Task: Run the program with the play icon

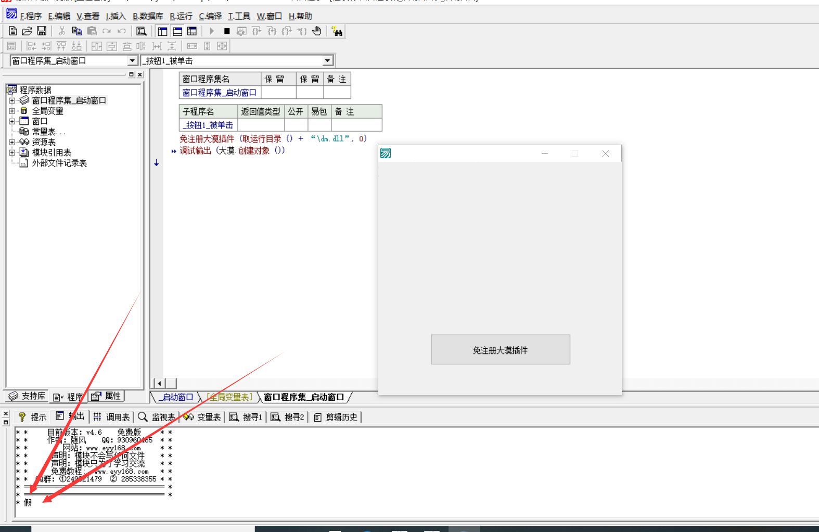Action: pos(212,31)
